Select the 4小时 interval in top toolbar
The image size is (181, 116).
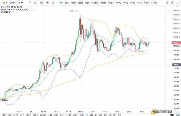pos(140,2)
